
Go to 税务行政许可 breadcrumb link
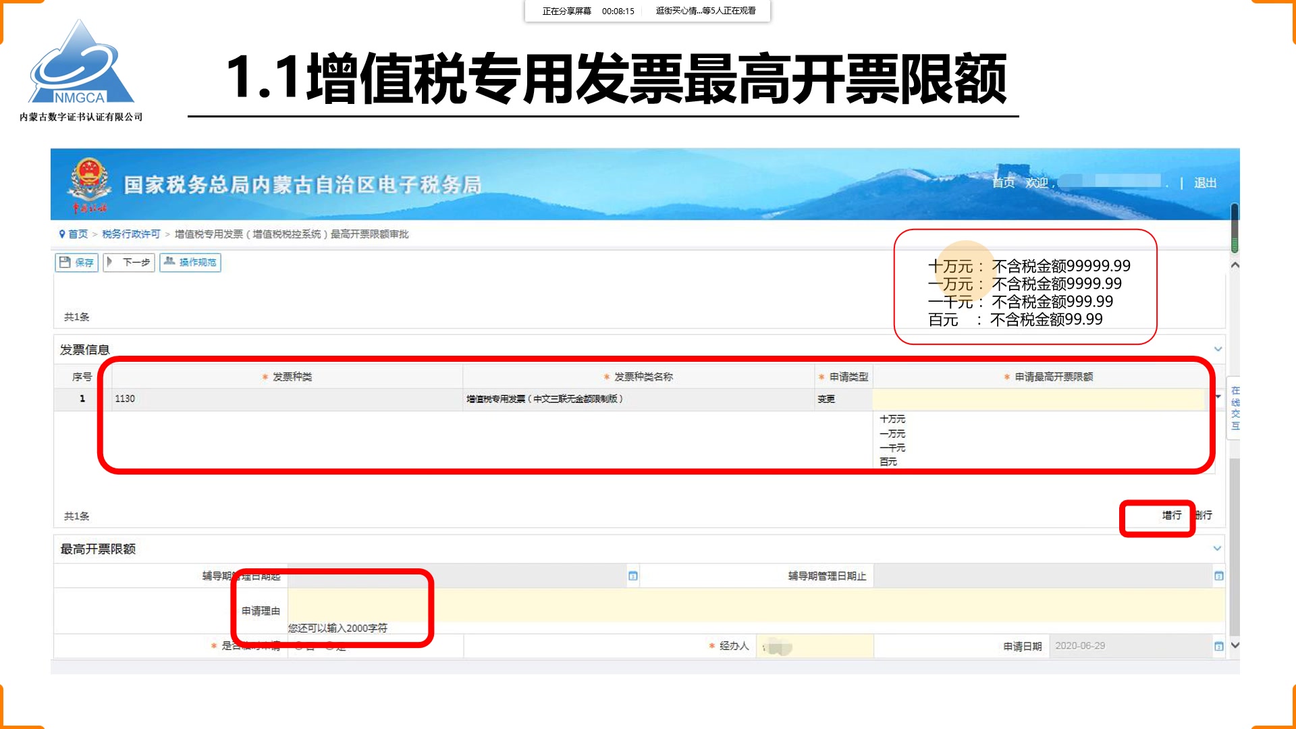131,234
